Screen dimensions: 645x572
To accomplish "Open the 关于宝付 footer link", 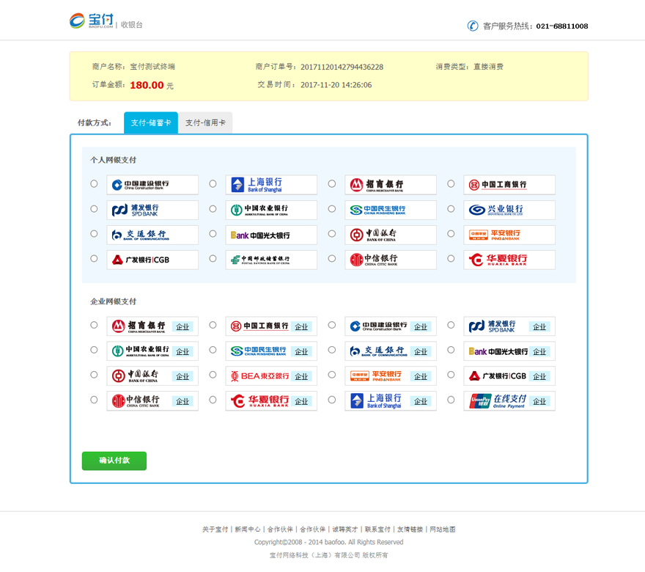I will click(x=215, y=529).
